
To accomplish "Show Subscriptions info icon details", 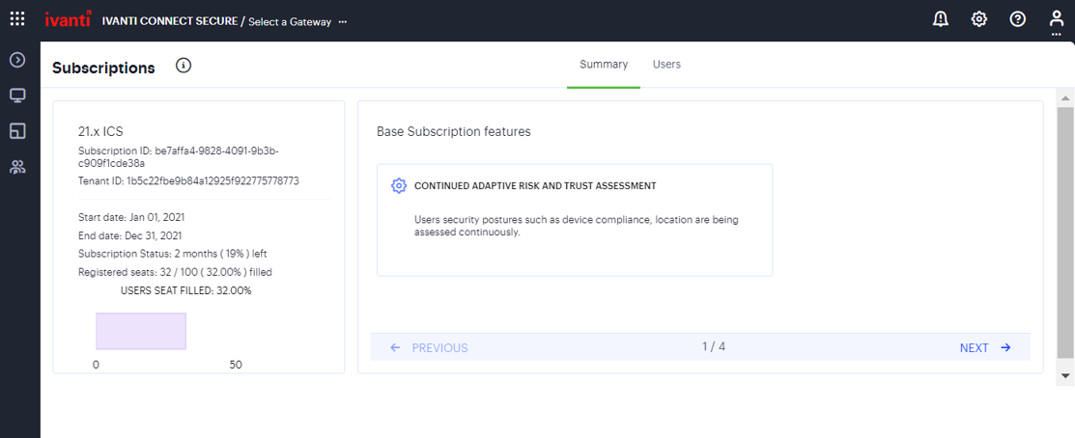I will (184, 66).
